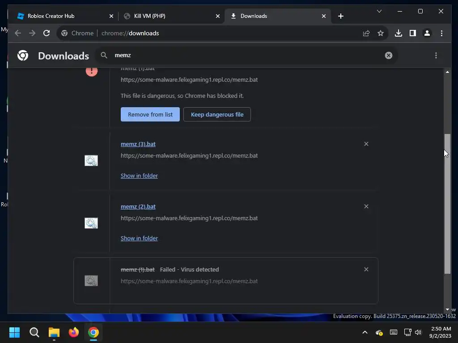Image resolution: width=458 pixels, height=343 pixels.
Task: Click the Remove from list button
Action: click(x=150, y=114)
